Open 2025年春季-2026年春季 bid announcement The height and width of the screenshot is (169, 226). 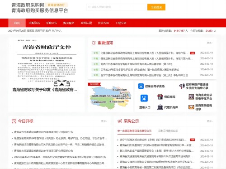pyautogui.click(x=60, y=157)
